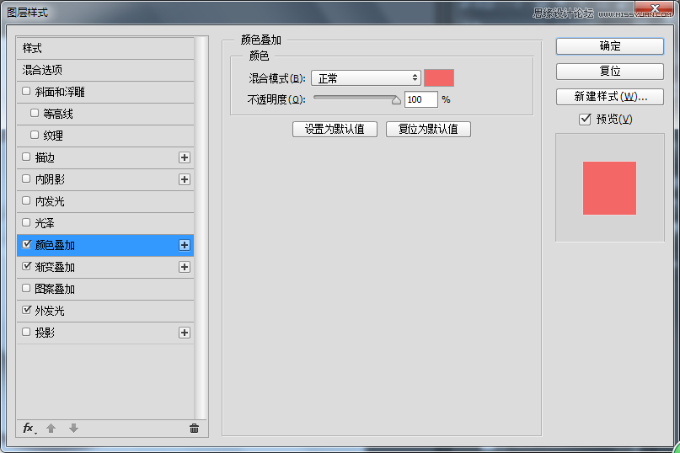
Task: Enable the 等高线 checkbox
Action: 35,113
